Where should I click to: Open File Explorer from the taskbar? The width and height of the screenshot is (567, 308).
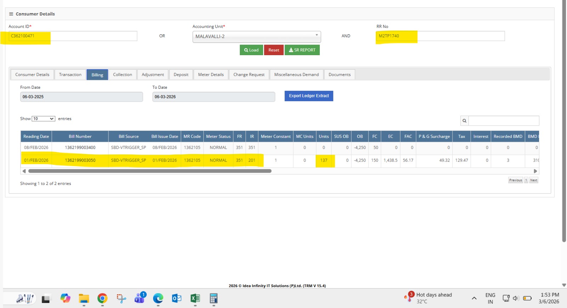pyautogui.click(x=84, y=299)
